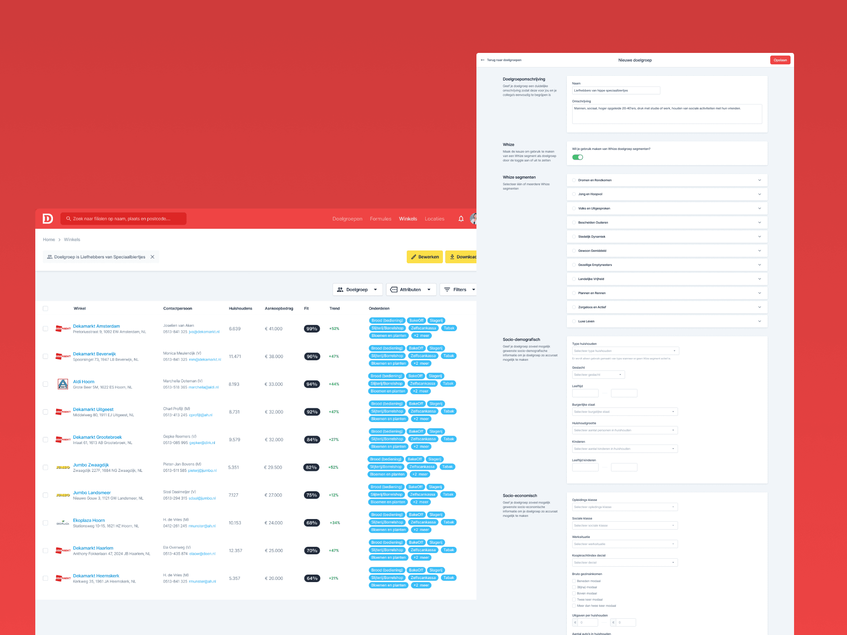The height and width of the screenshot is (635, 847).
Task: Check the Boven modaal income checkbox
Action: click(574, 594)
